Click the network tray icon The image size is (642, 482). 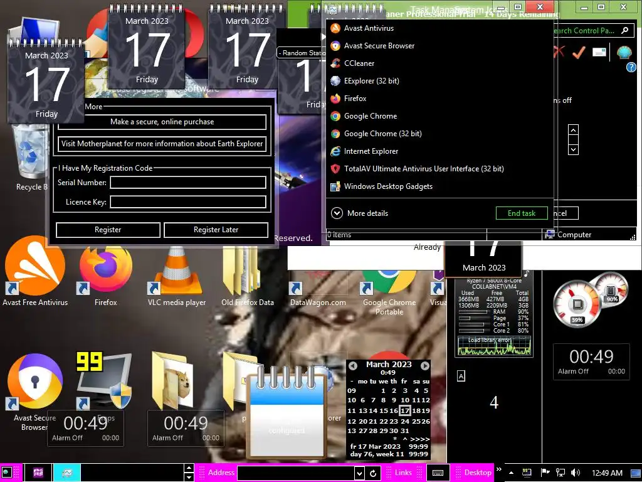coord(560,473)
